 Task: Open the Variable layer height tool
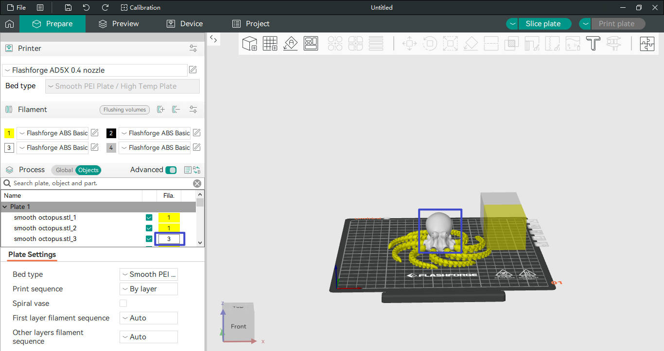pyautogui.click(x=376, y=44)
